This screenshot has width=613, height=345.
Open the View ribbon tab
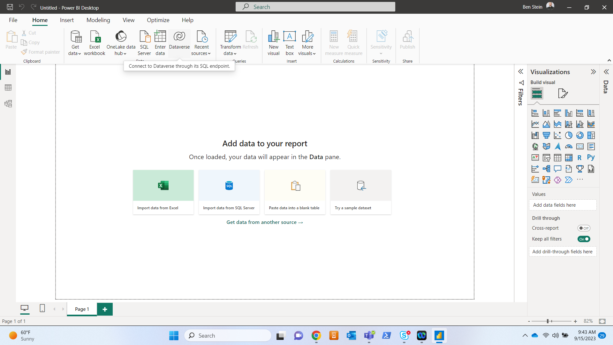point(129,20)
